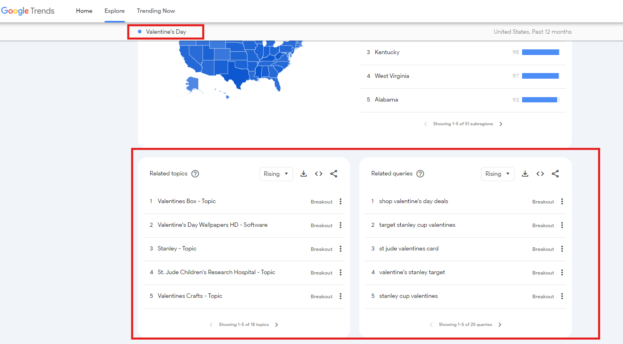Go to next related topics page
Image resolution: width=623 pixels, height=344 pixels.
click(277, 325)
